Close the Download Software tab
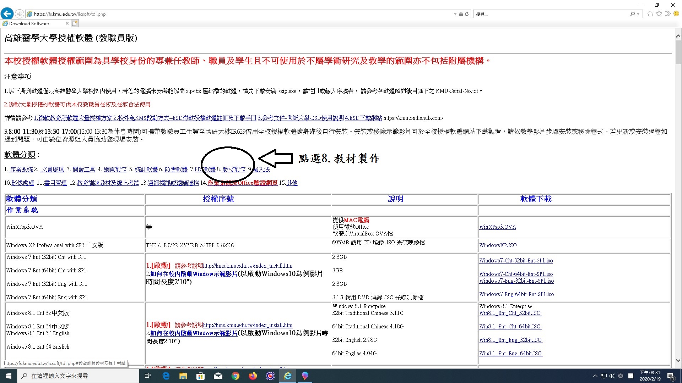The width and height of the screenshot is (682, 383). point(67,23)
